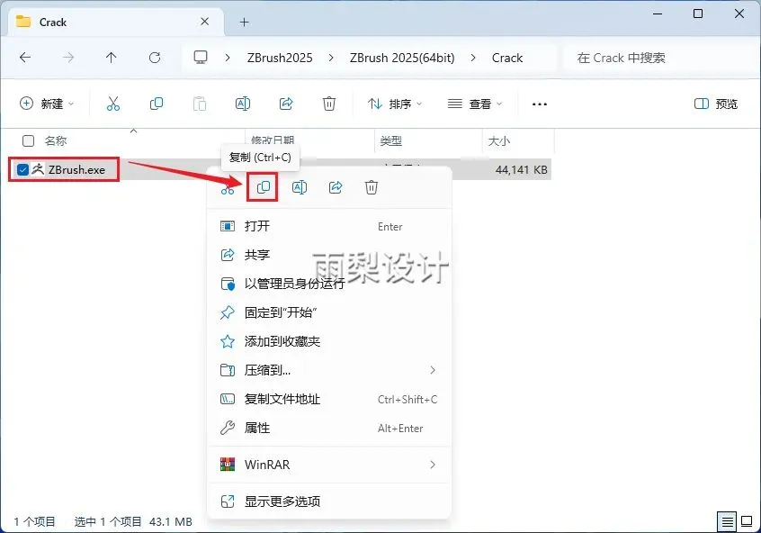Click the PC monitor icon in address bar
The width and height of the screenshot is (761, 533).
(x=201, y=58)
